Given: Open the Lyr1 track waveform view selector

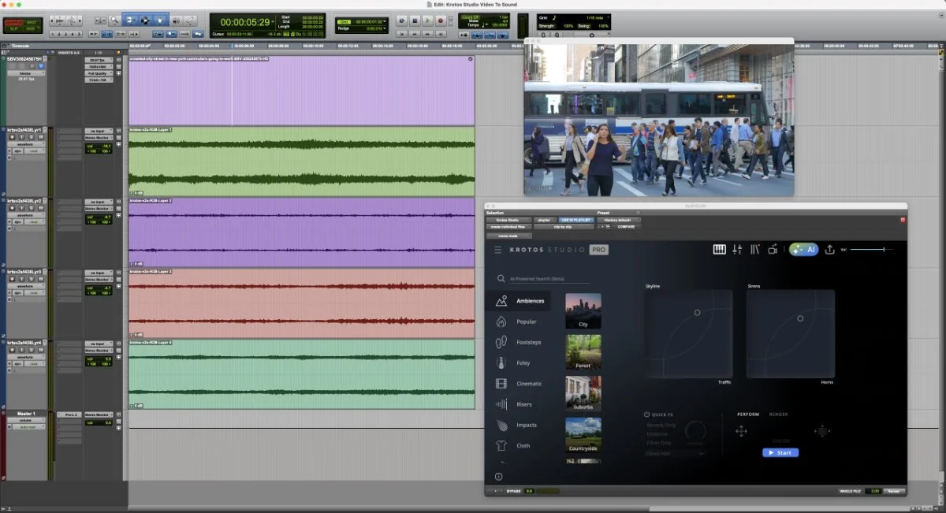Looking at the screenshot, I should point(25,144).
